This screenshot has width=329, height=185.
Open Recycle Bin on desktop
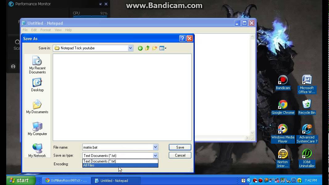click(x=307, y=107)
